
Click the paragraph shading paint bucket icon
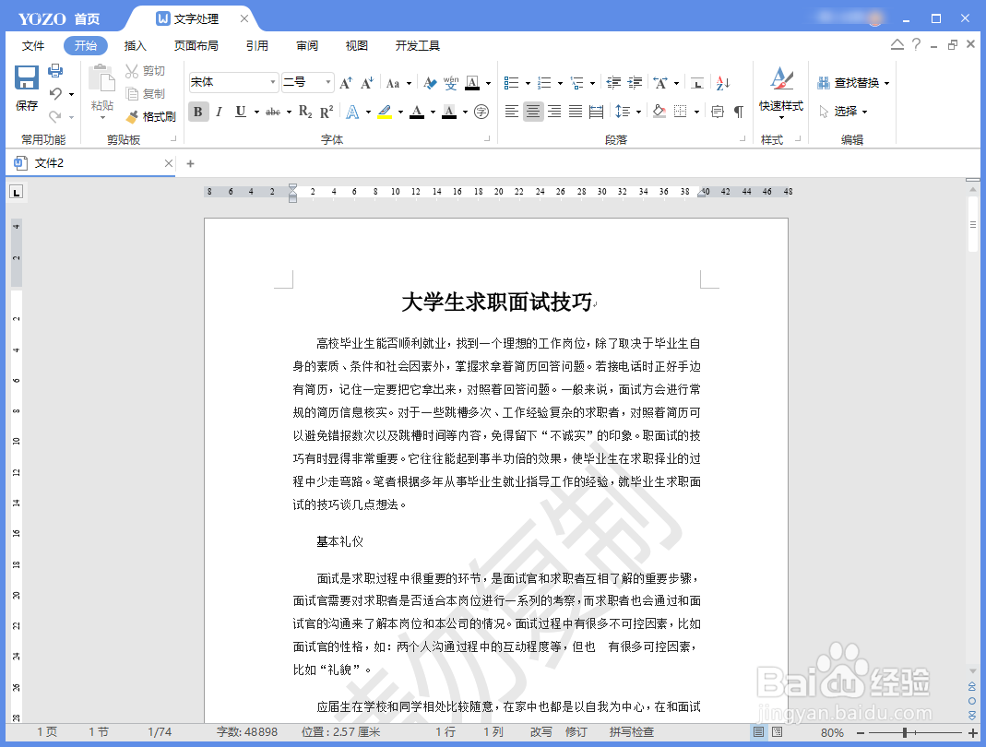(659, 112)
